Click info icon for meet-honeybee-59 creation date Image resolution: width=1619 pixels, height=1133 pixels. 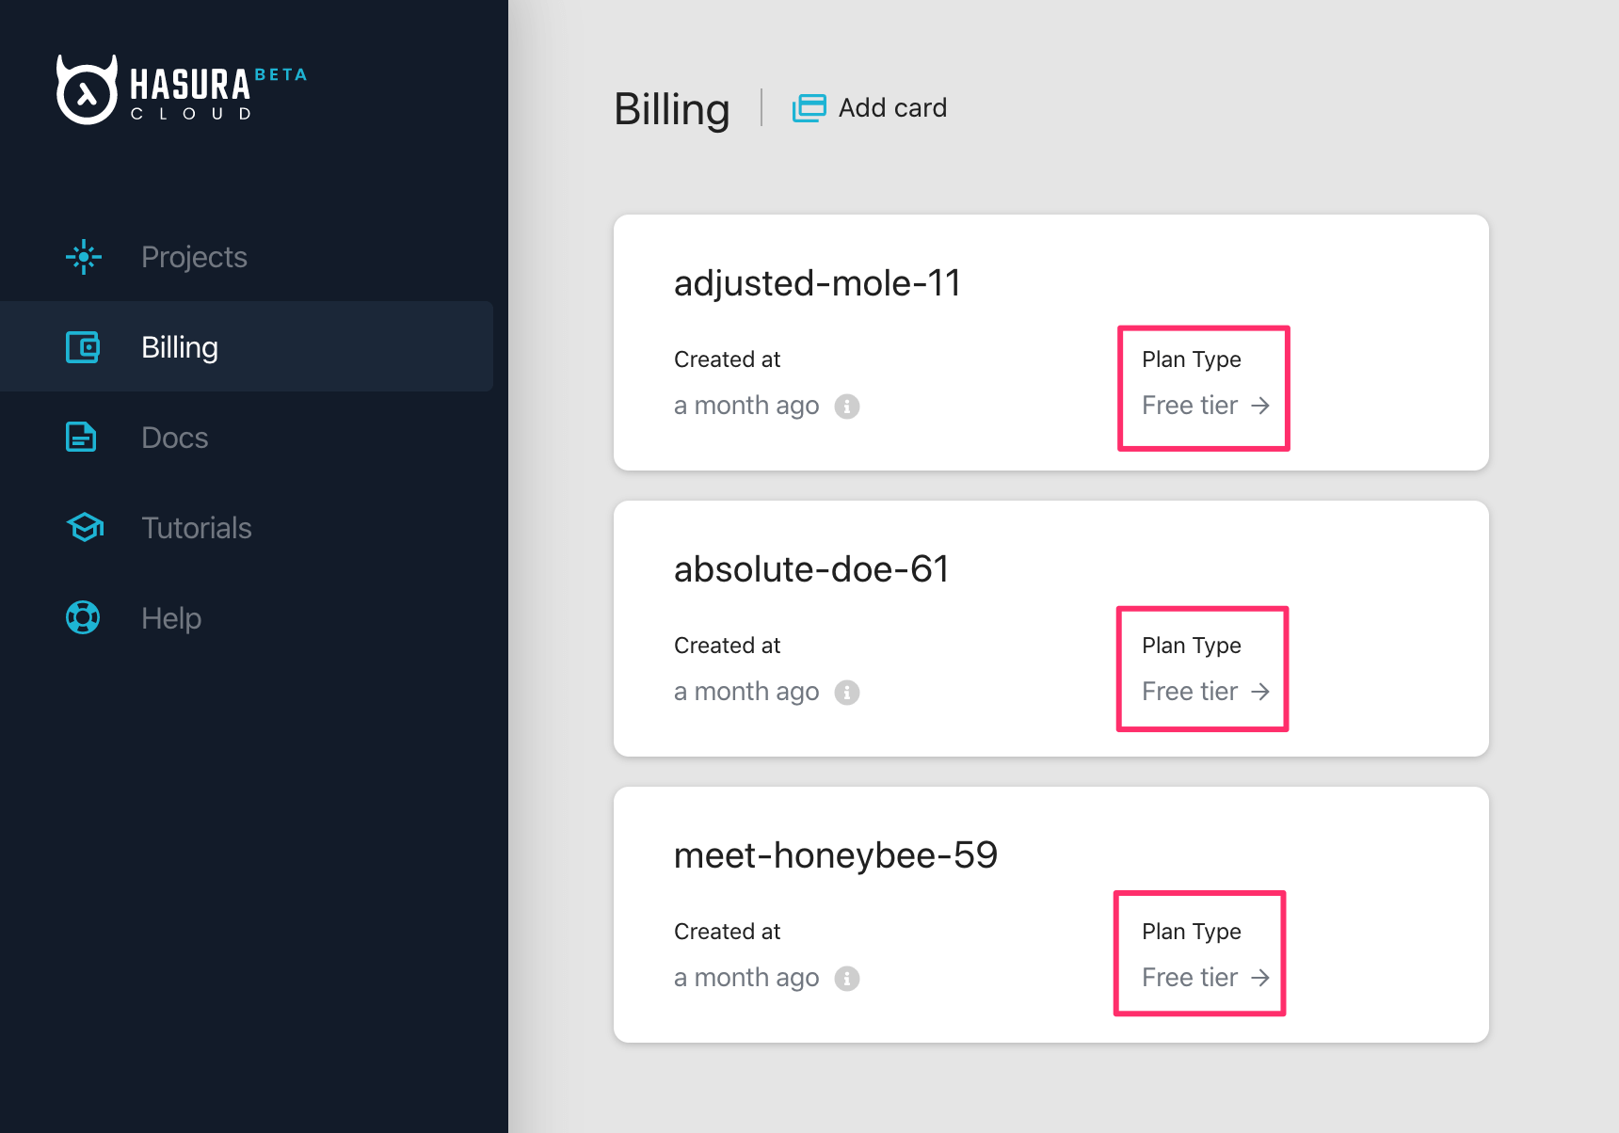[847, 979]
